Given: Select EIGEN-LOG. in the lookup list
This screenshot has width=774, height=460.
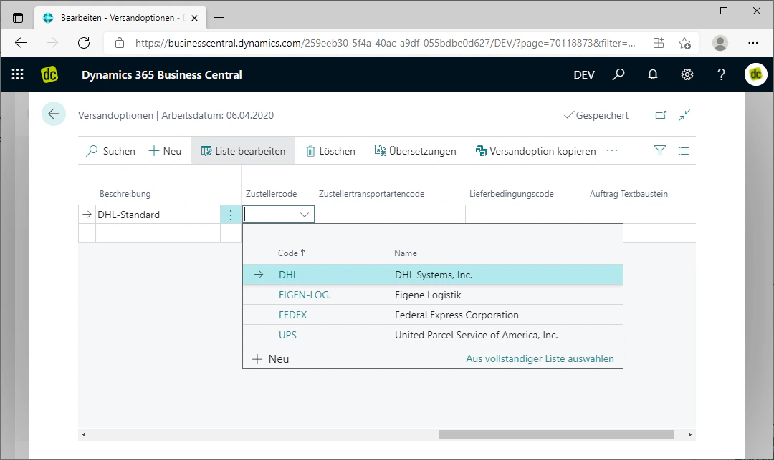Looking at the screenshot, I should coord(305,295).
